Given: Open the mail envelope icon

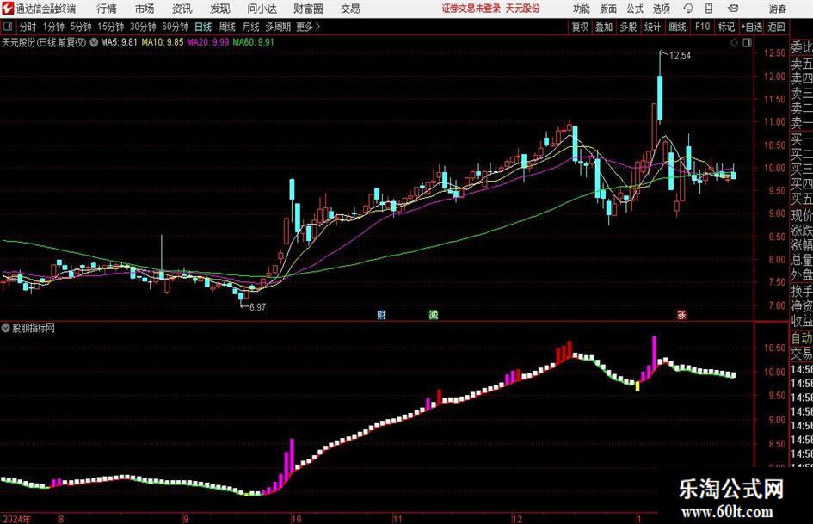Looking at the screenshot, I should [x=733, y=9].
